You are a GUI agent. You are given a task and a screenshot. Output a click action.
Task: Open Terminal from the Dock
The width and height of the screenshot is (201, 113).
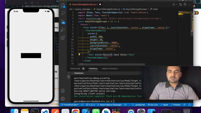pos(35,111)
